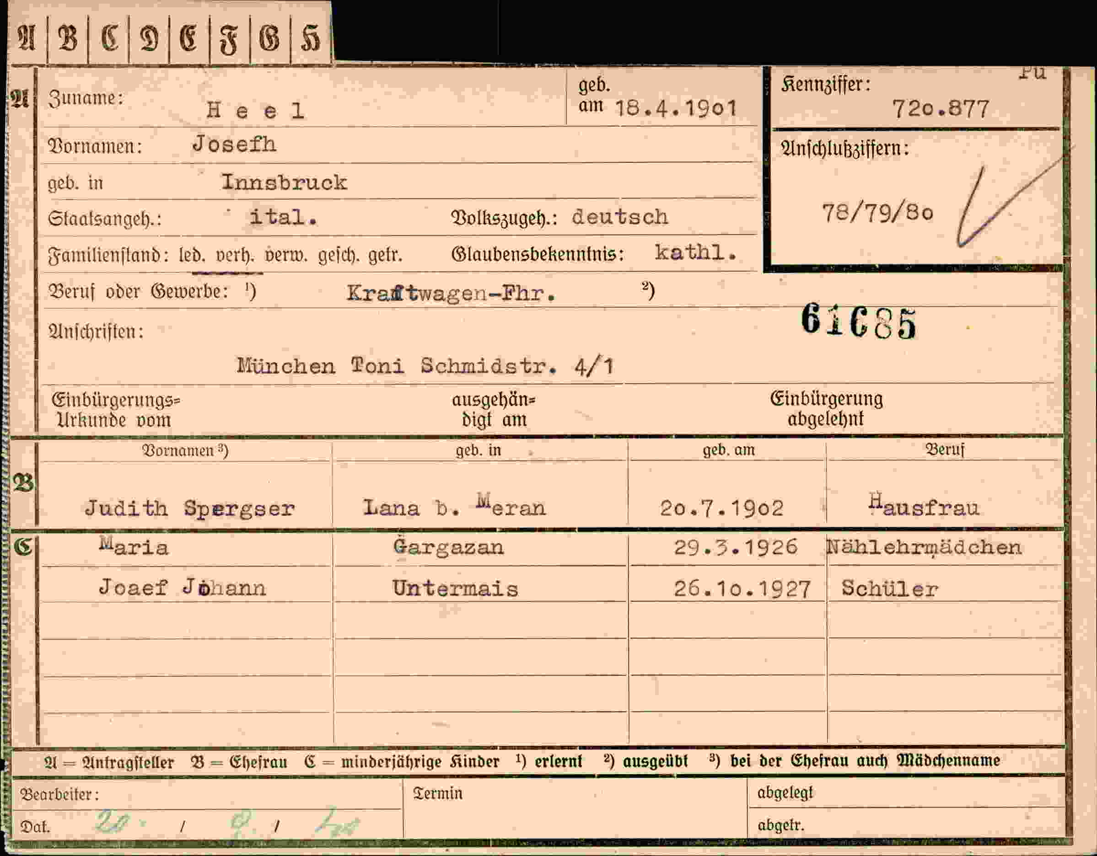Click wife's birthplace 'Lana b. Meran'

tap(454, 506)
